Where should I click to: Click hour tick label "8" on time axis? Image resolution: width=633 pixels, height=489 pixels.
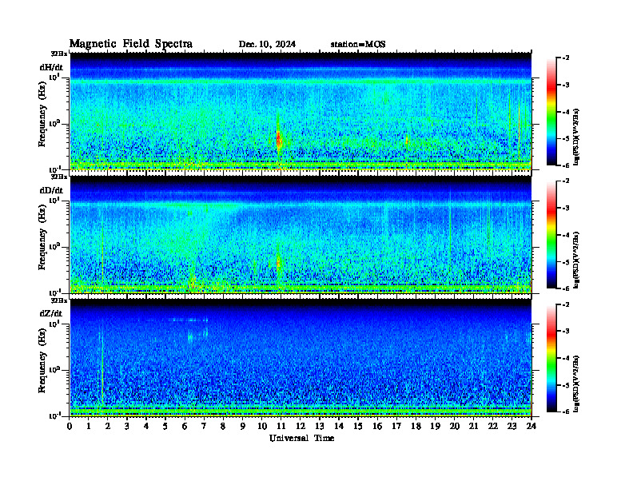tap(223, 426)
